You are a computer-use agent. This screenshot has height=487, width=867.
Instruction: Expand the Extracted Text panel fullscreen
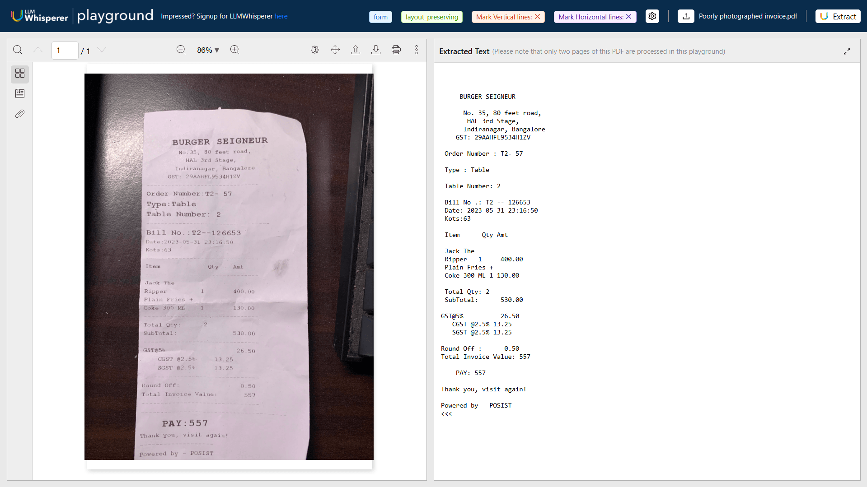coord(847,51)
